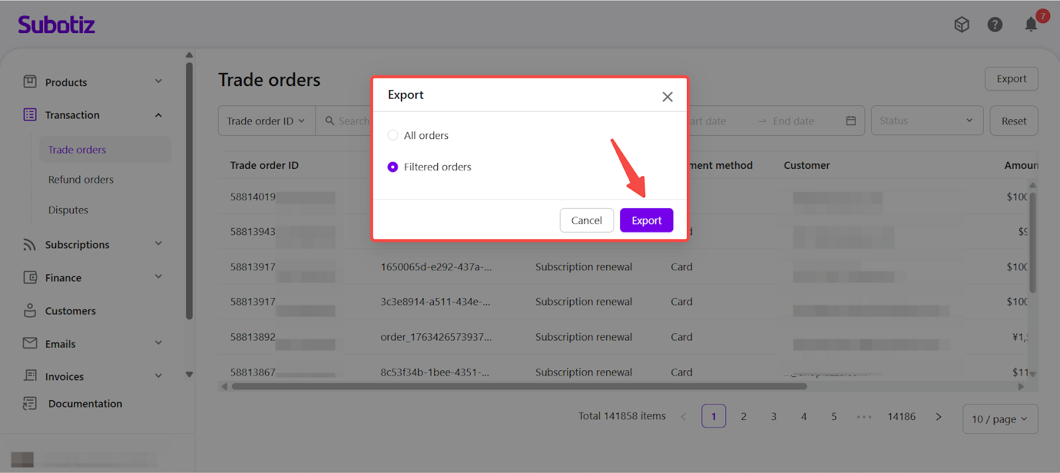Close the Export dialog with X
This screenshot has height=473, width=1060.
pyautogui.click(x=667, y=97)
